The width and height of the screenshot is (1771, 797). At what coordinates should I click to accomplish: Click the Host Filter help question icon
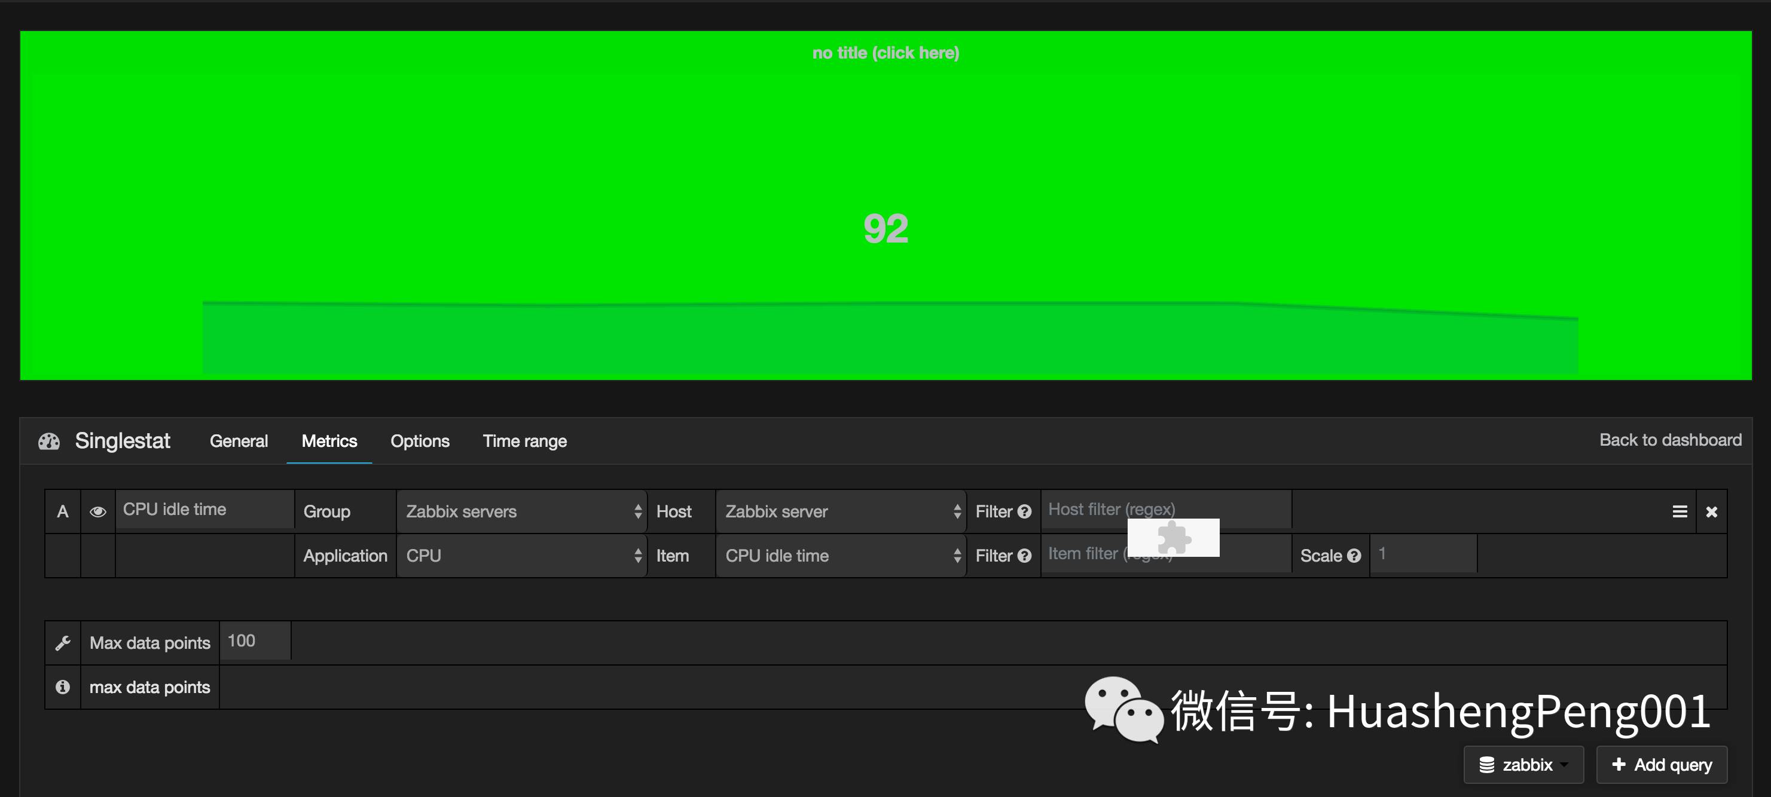click(x=1024, y=512)
